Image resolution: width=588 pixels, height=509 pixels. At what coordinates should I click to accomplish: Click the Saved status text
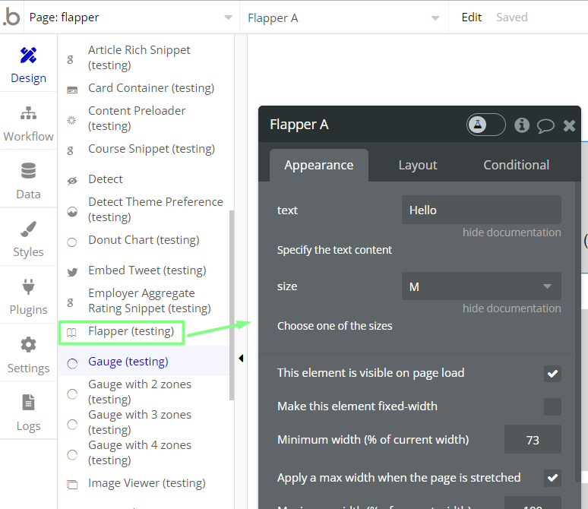pos(512,17)
